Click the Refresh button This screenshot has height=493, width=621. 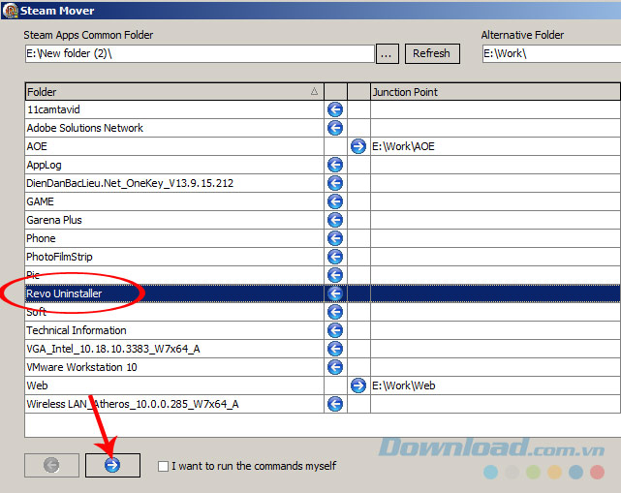pos(432,53)
